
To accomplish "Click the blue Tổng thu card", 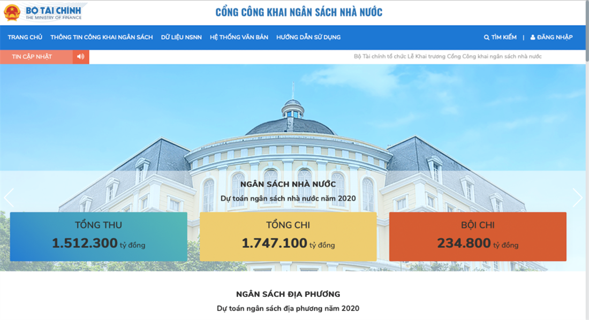I will pos(99,237).
